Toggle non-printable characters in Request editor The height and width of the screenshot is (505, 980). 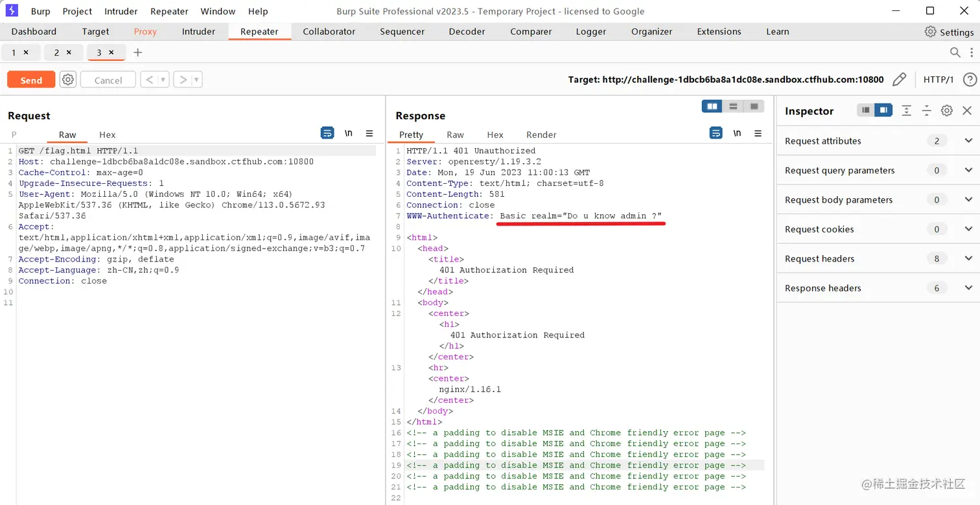349,133
